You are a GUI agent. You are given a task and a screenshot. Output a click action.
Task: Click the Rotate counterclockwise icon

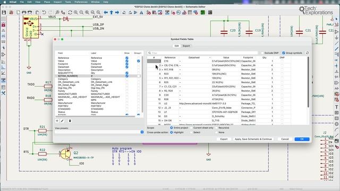tap(124, 13)
